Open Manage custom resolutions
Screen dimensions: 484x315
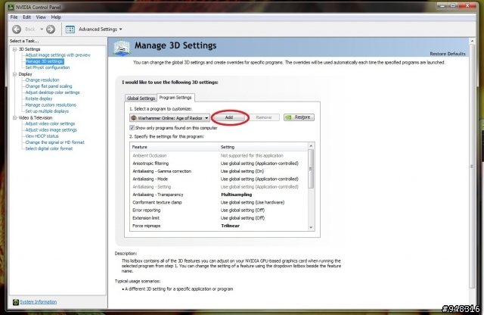click(x=51, y=104)
